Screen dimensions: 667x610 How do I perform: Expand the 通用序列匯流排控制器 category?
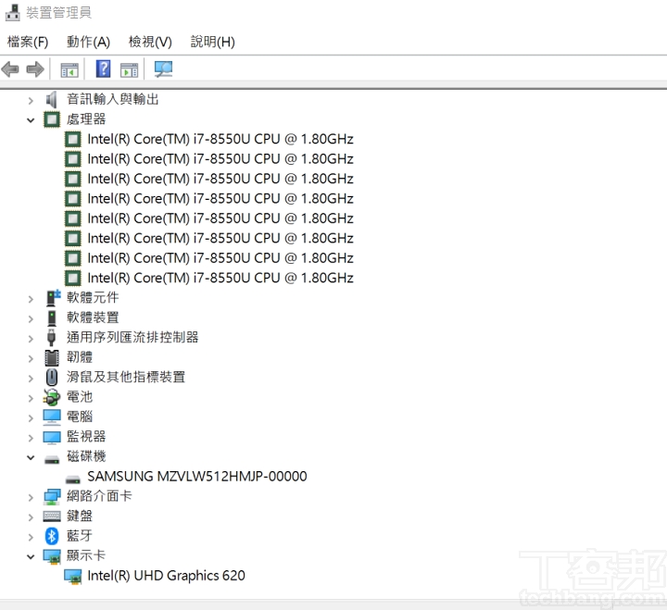click(31, 339)
